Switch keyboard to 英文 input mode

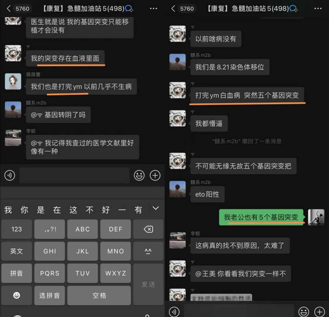[x=16, y=251]
